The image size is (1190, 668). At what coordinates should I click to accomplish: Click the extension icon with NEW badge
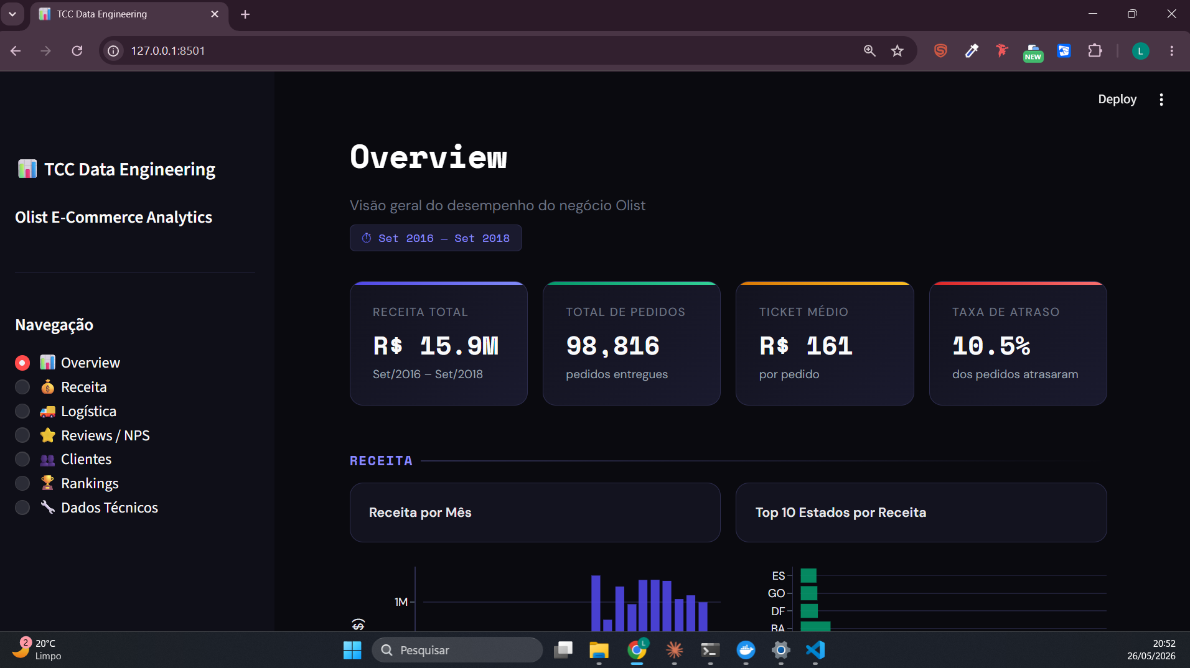coord(1033,52)
